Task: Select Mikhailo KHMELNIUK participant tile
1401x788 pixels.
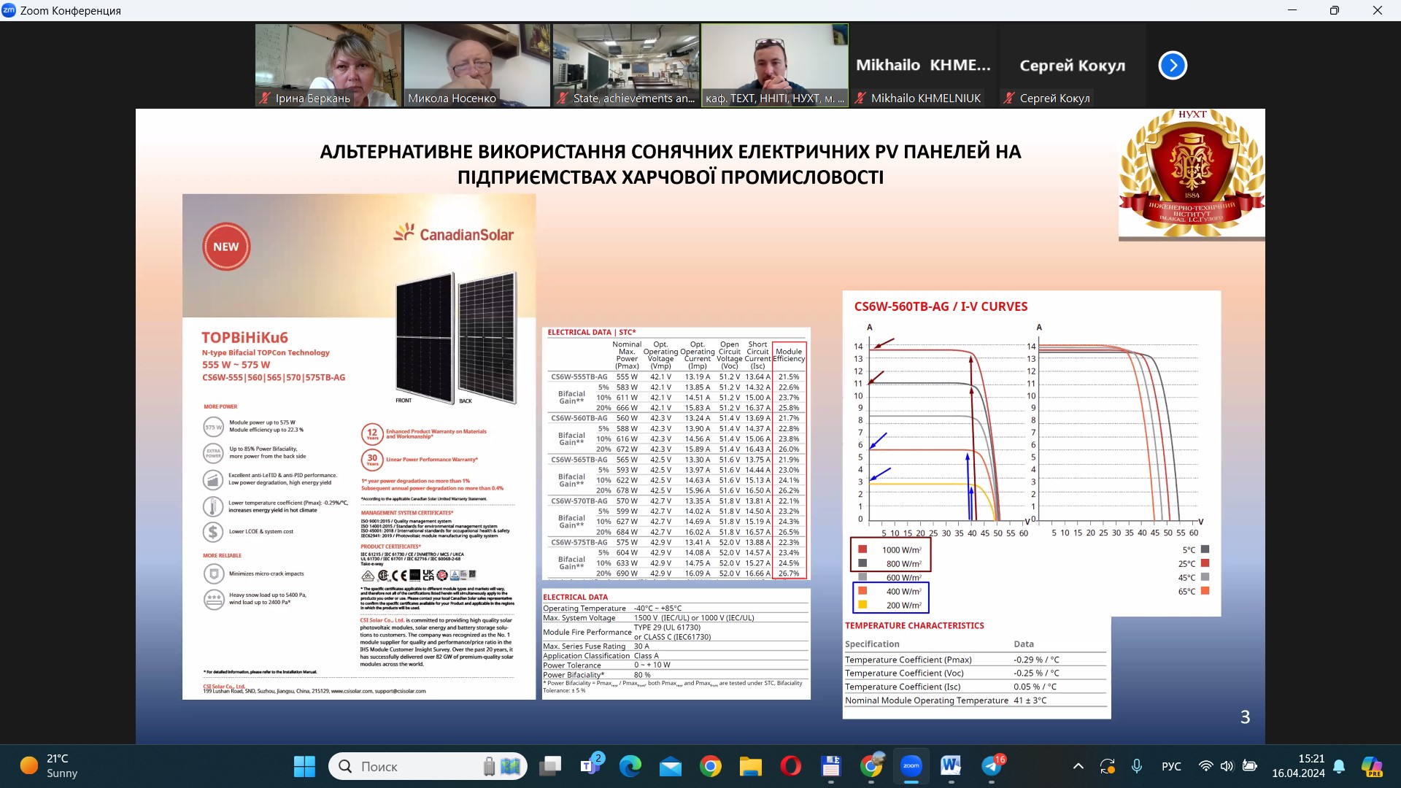Action: [x=924, y=66]
